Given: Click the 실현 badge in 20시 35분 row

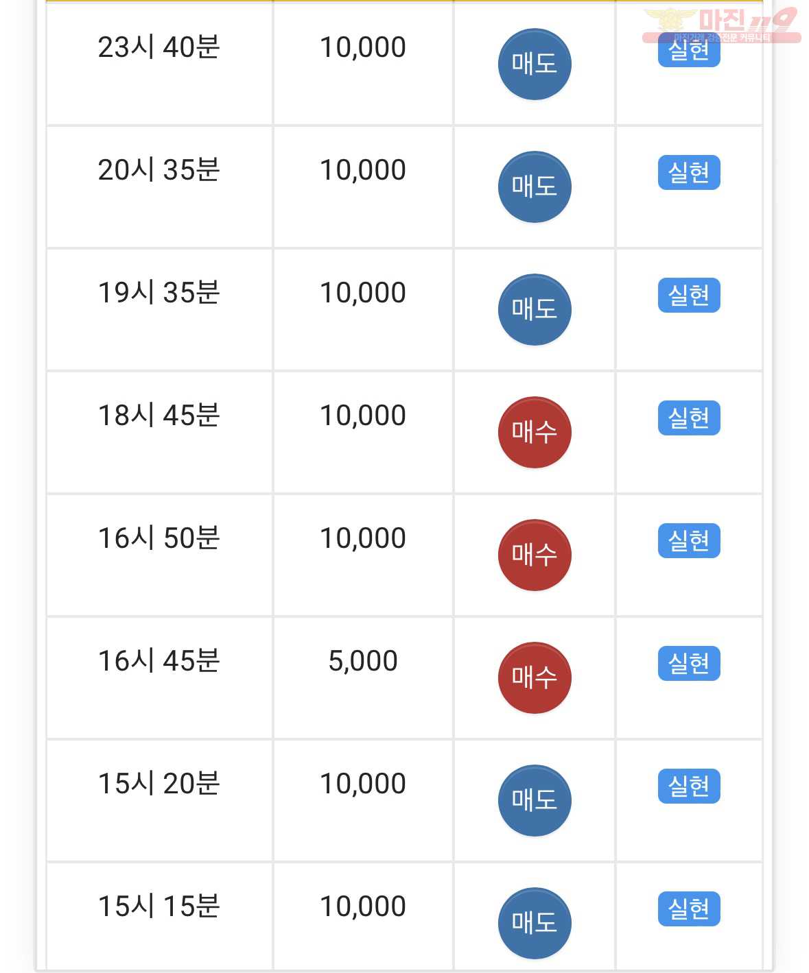Looking at the screenshot, I should tap(689, 173).
